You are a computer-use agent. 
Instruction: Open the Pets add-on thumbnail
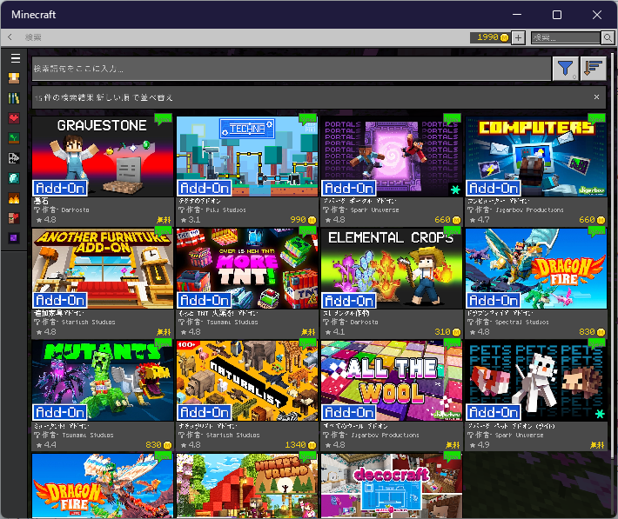point(536,381)
